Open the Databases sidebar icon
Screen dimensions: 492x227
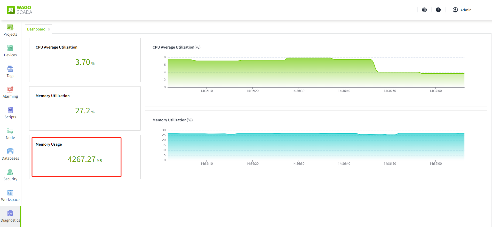[10, 154]
